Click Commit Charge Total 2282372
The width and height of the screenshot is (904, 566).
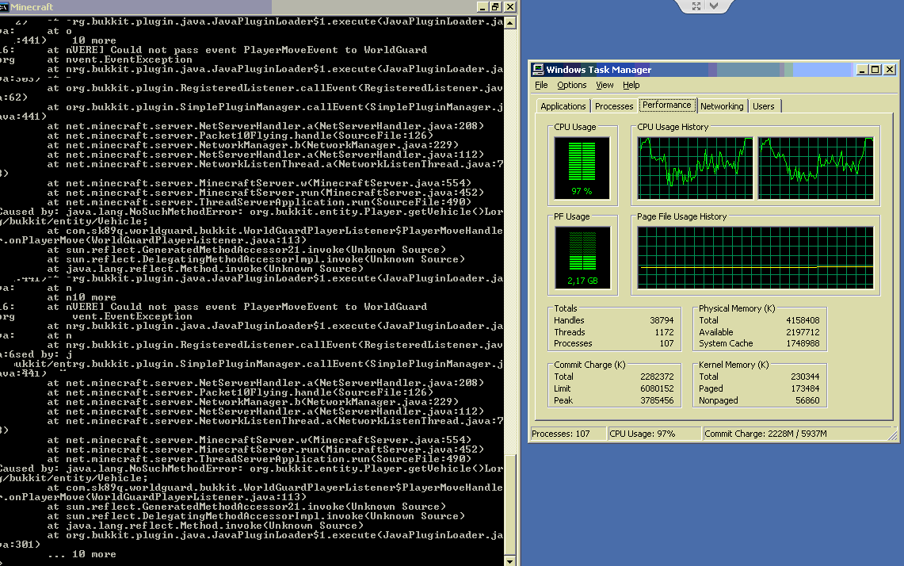point(657,377)
